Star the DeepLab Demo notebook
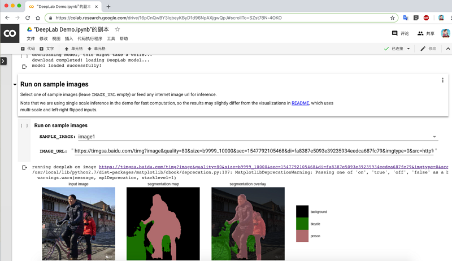452x261 pixels. pyautogui.click(x=118, y=29)
